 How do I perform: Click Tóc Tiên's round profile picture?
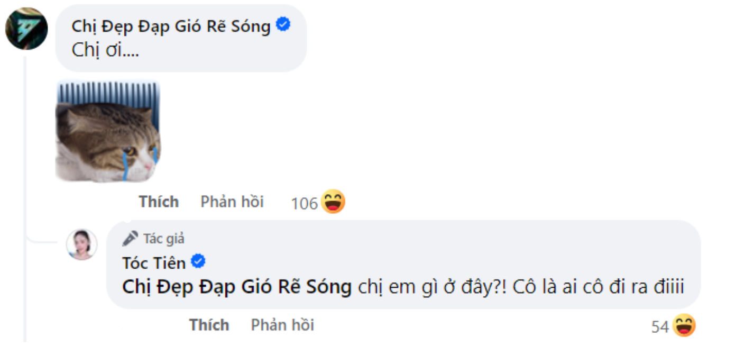[x=81, y=244]
